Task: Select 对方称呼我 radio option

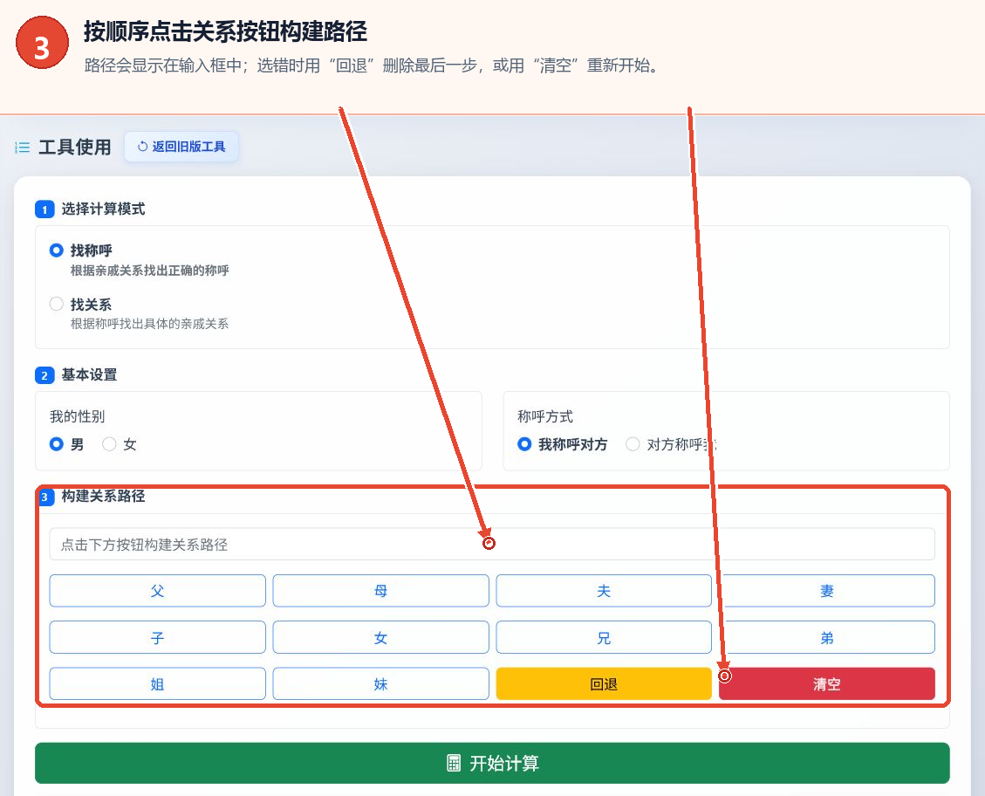Action: (x=633, y=444)
